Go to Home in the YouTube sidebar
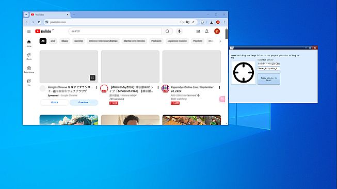The height and width of the screenshot is (189, 337). click(29, 43)
